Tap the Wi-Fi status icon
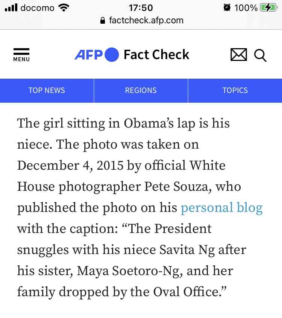The width and height of the screenshot is (282, 318). 64,8
